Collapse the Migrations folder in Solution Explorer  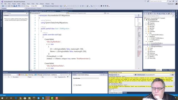click(146, 36)
